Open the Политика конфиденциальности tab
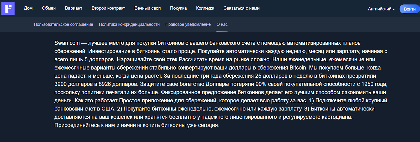 (129, 24)
